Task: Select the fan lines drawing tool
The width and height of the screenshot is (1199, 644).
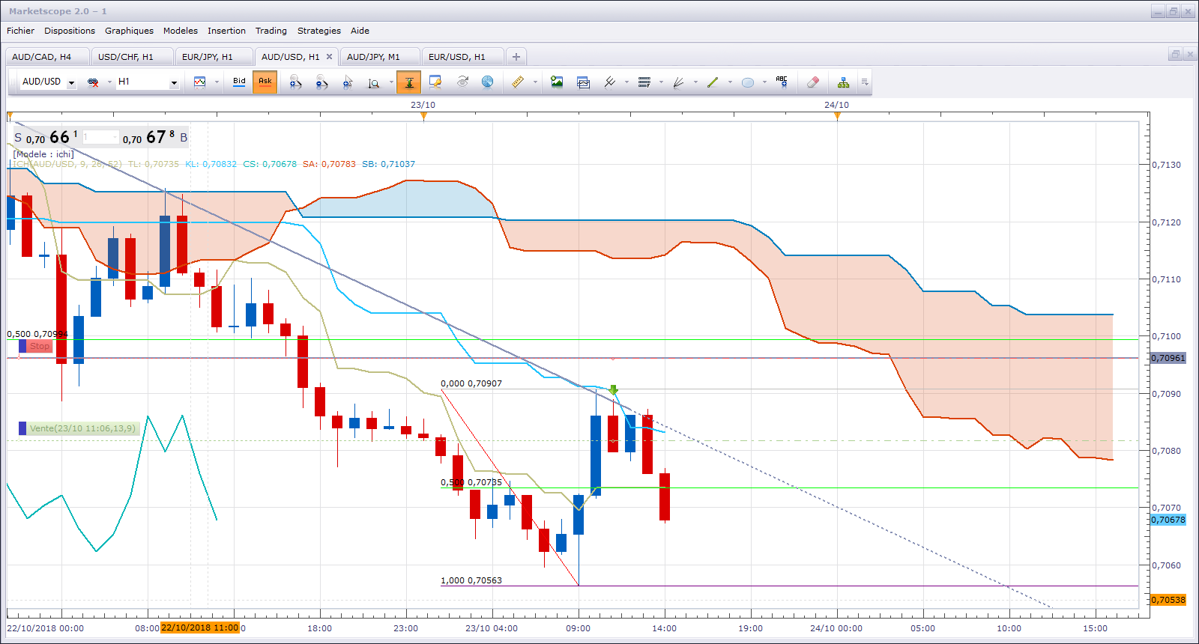Action: [x=678, y=82]
